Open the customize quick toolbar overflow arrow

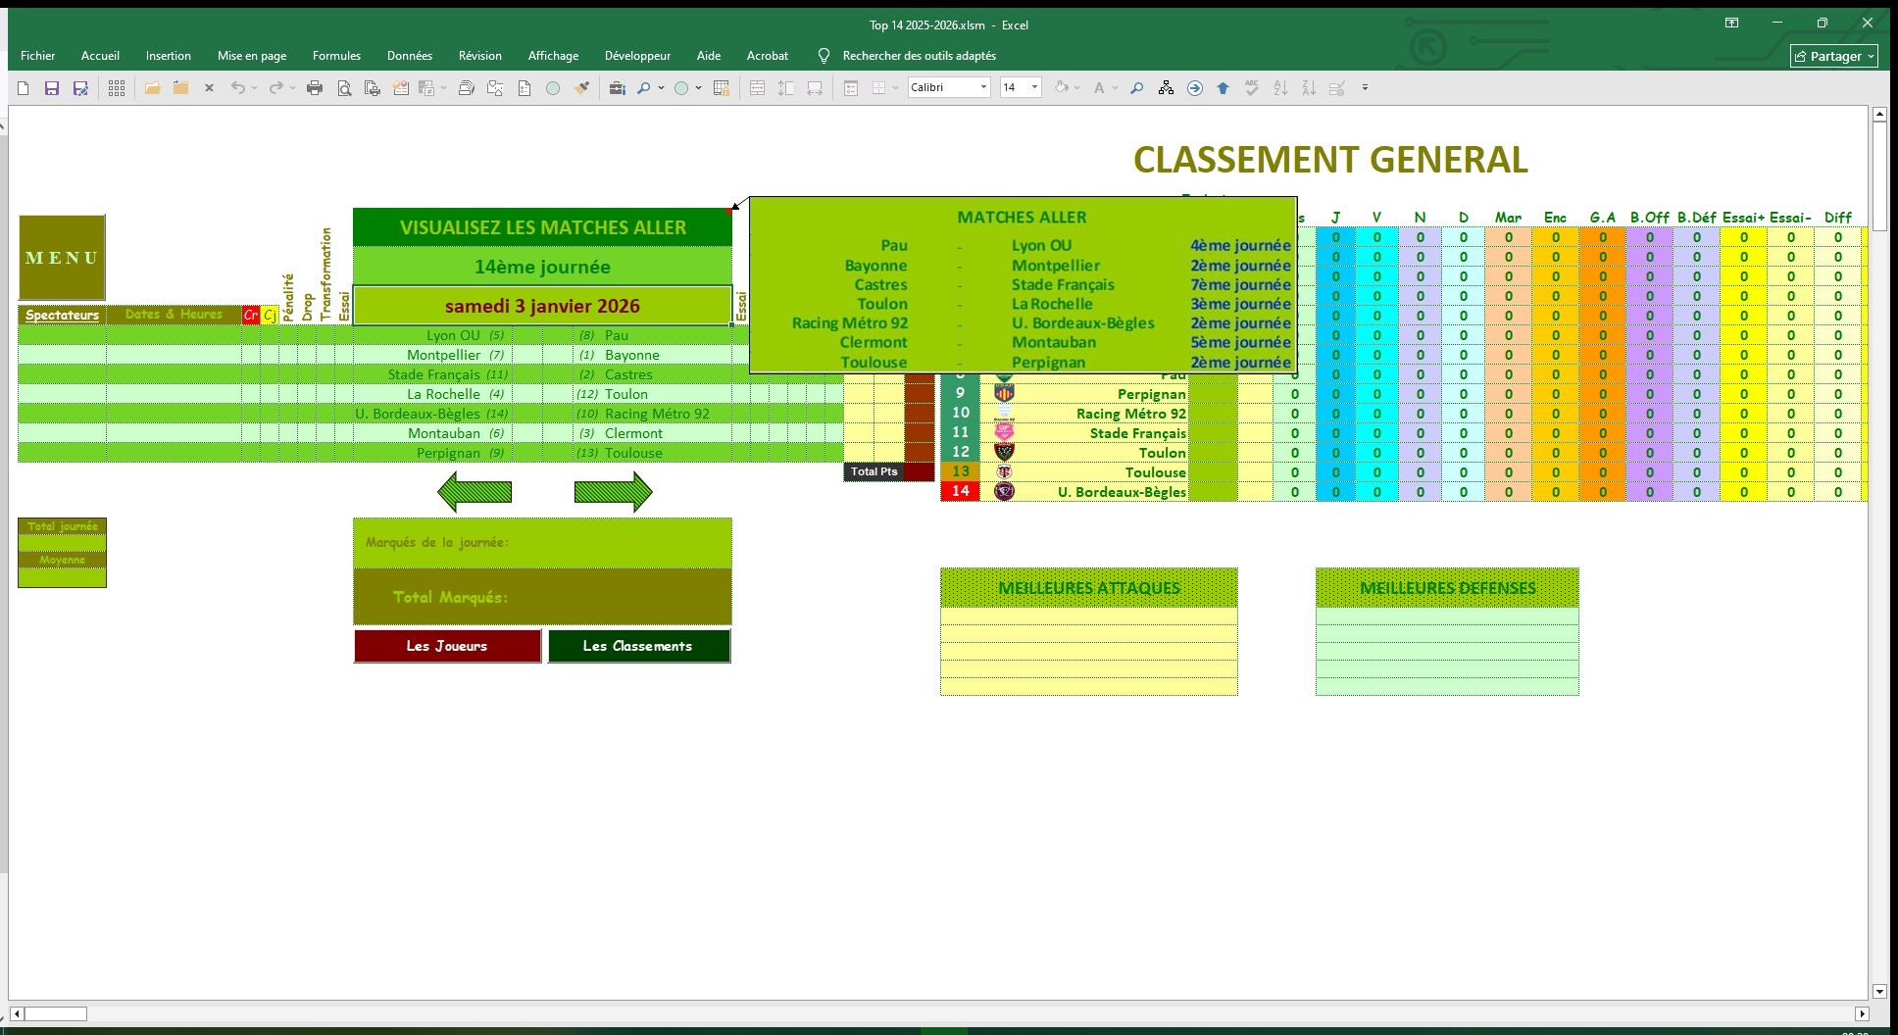coord(1365,88)
